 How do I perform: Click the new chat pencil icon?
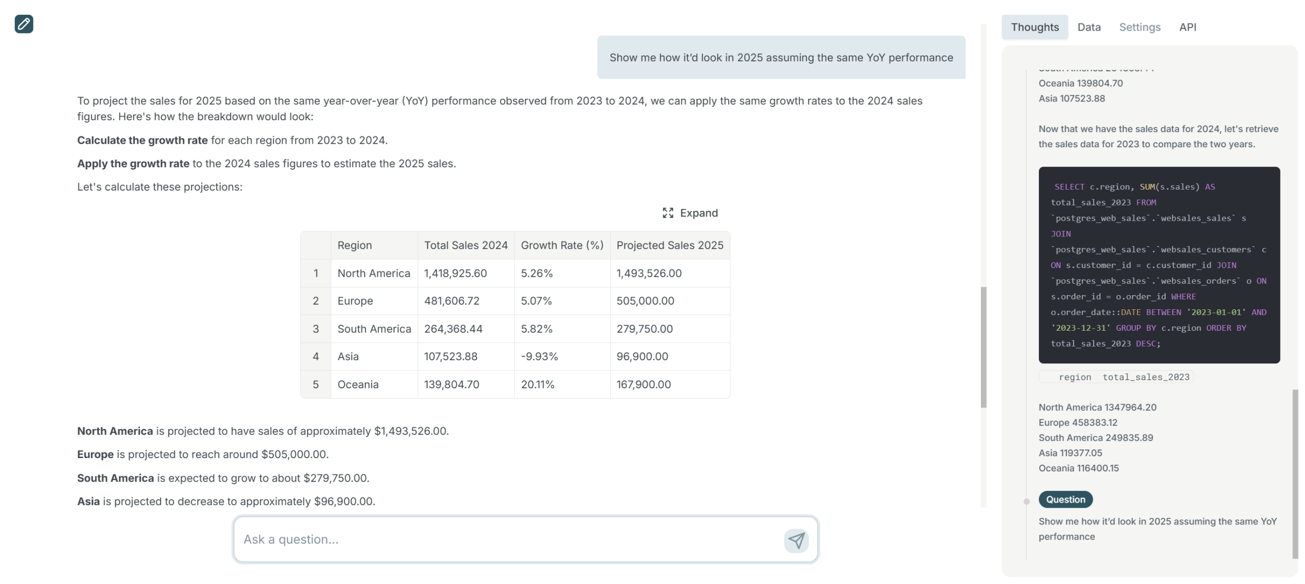[24, 24]
